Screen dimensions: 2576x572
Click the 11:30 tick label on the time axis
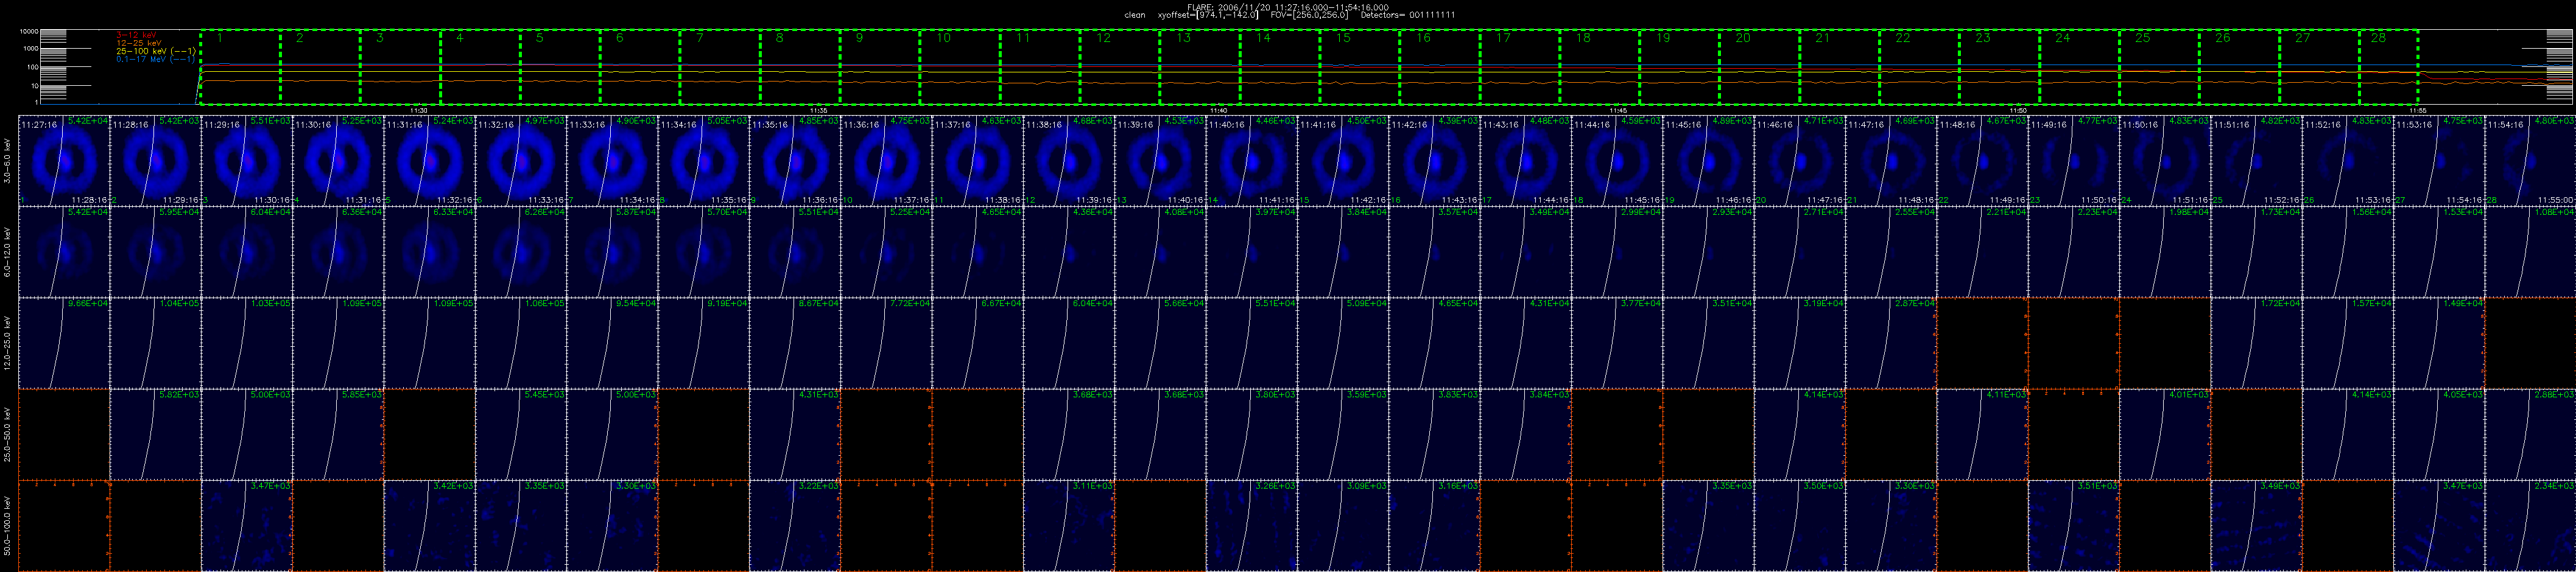pos(419,110)
